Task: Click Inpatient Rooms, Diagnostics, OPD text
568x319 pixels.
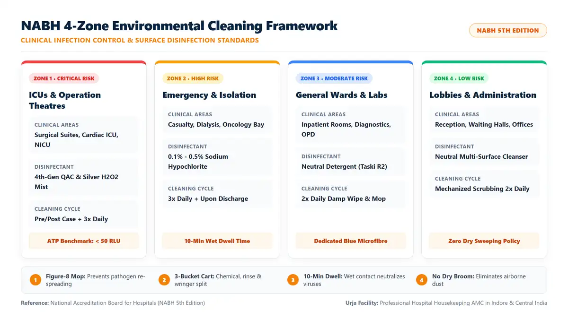Action: click(346, 129)
